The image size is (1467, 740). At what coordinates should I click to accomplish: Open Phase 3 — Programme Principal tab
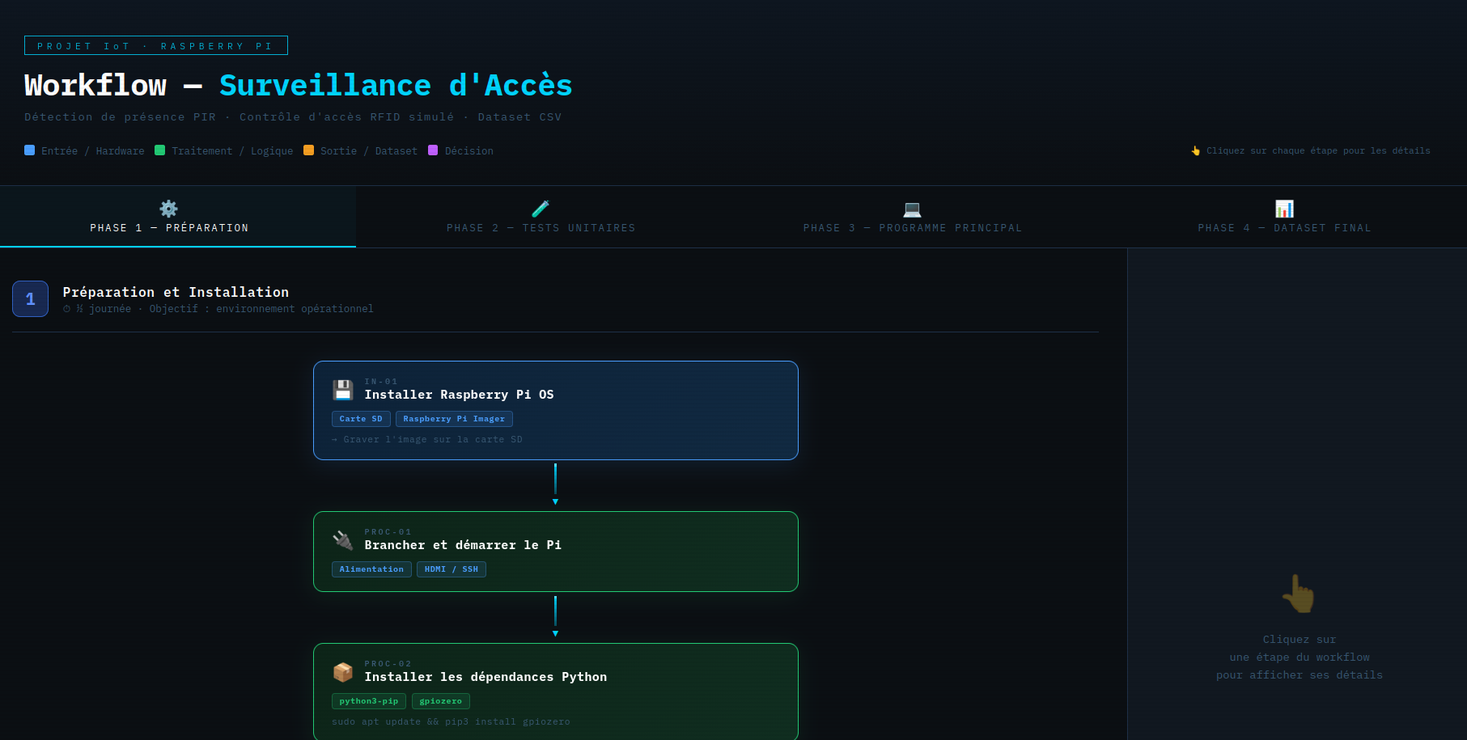pos(912,217)
